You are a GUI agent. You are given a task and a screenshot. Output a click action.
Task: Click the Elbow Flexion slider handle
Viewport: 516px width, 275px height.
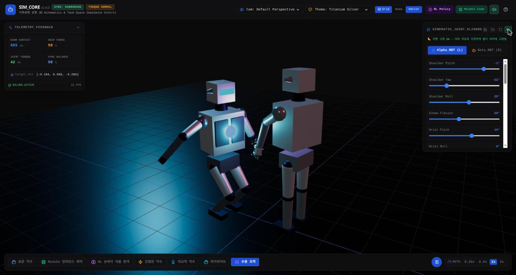tap(459, 119)
